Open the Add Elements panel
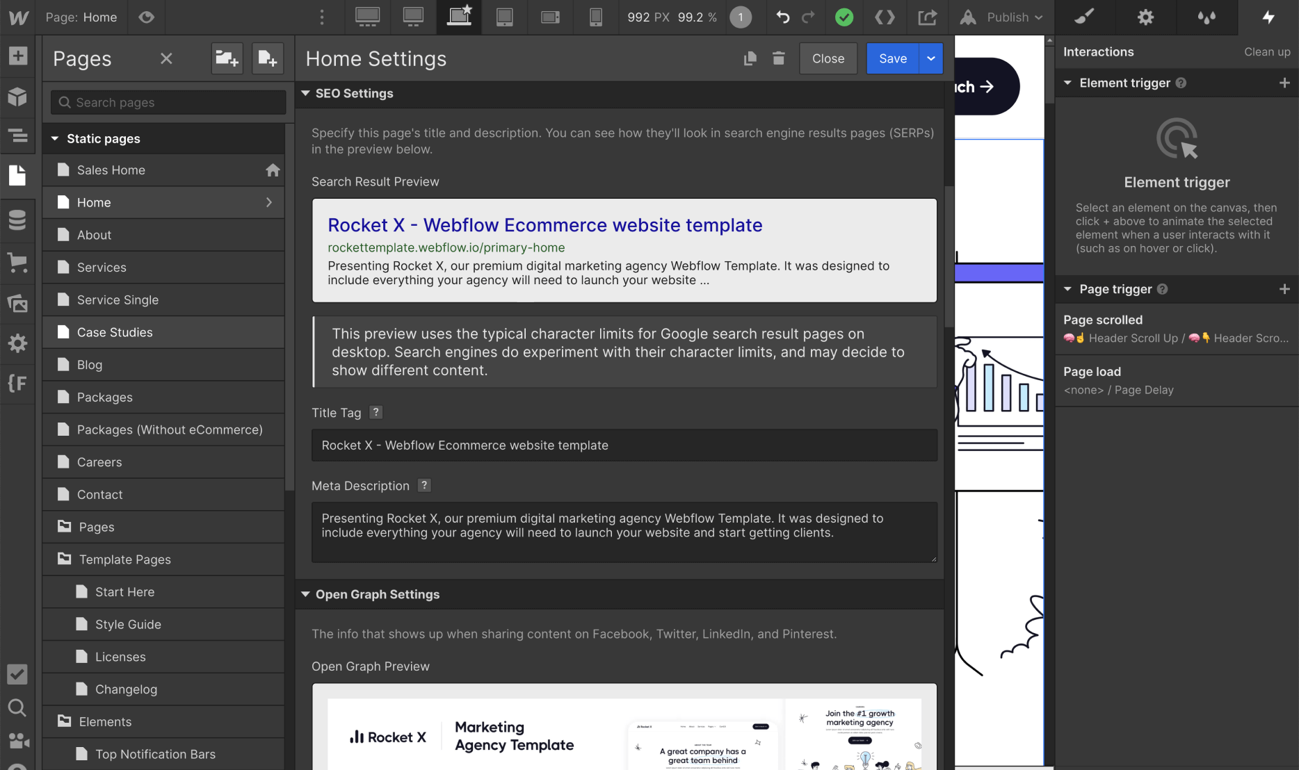 pos(18,56)
